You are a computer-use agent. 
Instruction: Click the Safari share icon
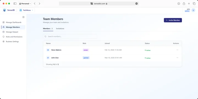click(184, 4)
